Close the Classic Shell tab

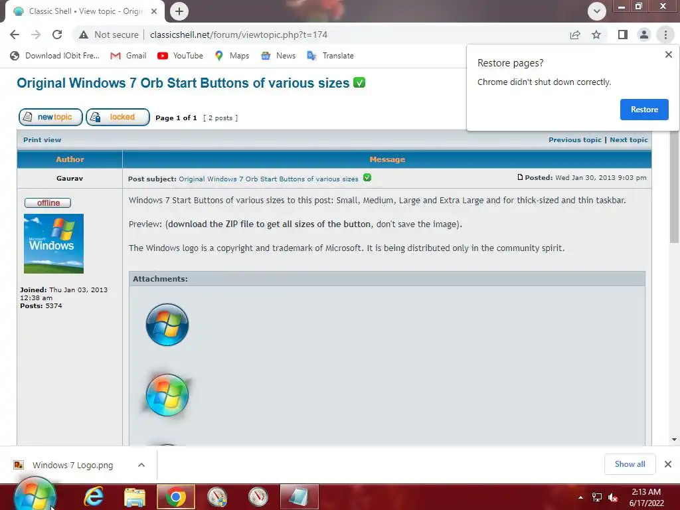tap(154, 11)
